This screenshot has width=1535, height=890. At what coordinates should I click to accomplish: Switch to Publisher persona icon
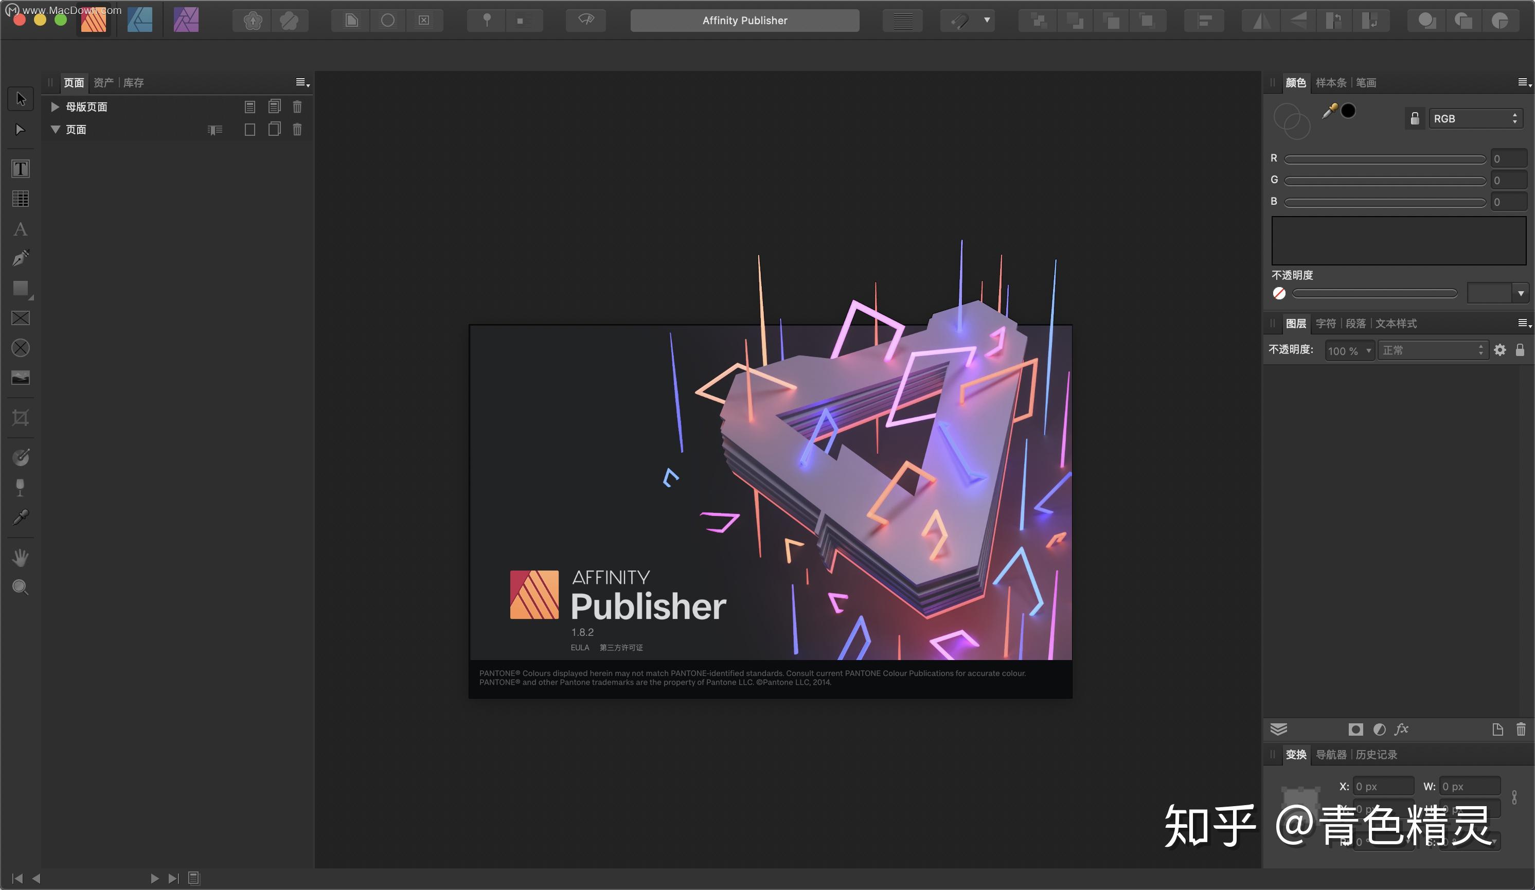(93, 21)
